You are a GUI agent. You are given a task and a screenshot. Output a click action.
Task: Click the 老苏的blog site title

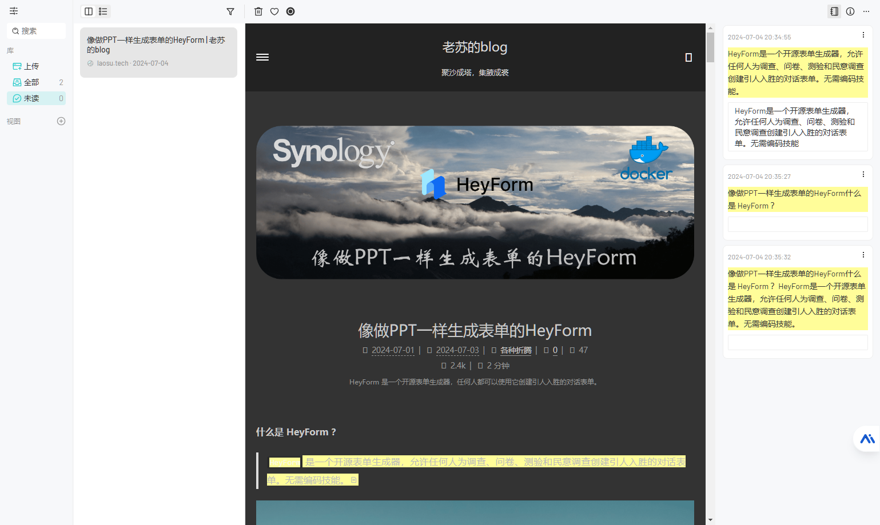point(475,47)
